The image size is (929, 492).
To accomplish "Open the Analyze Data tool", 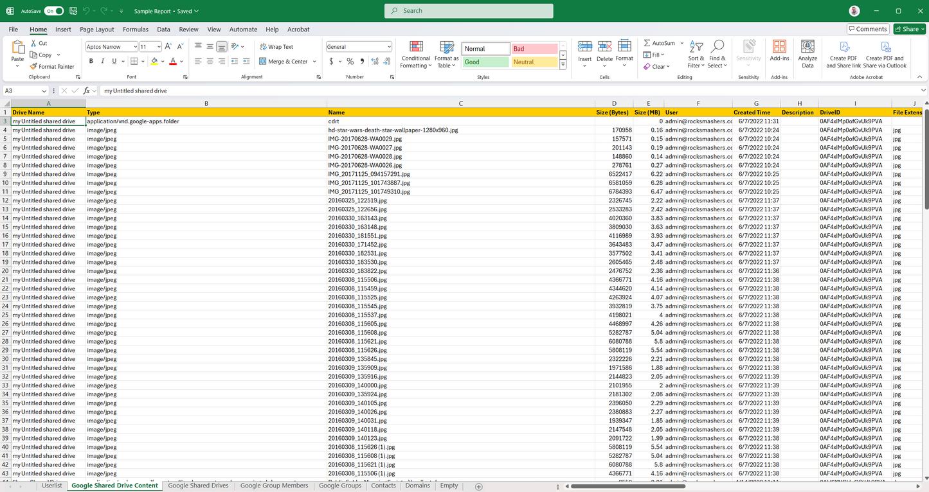I will (807, 47).
